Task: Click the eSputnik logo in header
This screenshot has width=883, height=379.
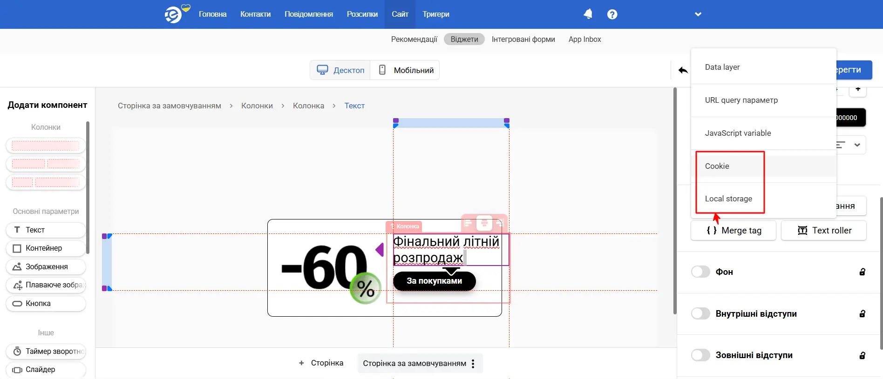Action: coord(174,14)
